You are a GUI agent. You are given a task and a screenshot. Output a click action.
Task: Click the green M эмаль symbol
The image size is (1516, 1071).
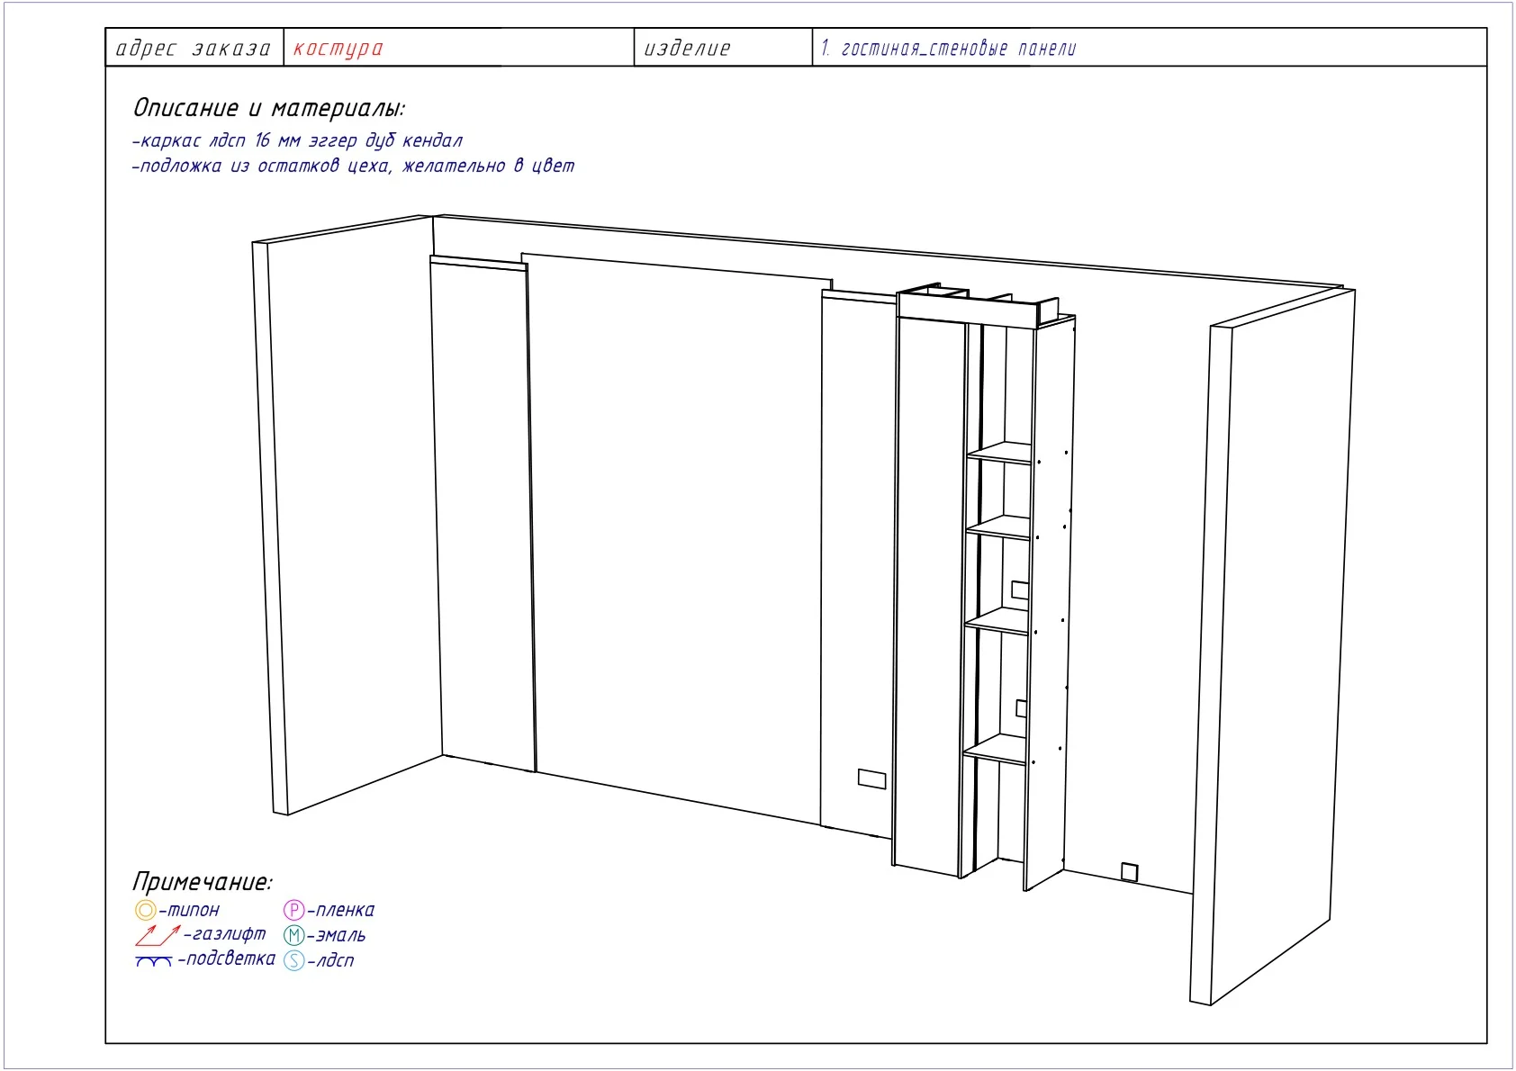pyautogui.click(x=293, y=935)
